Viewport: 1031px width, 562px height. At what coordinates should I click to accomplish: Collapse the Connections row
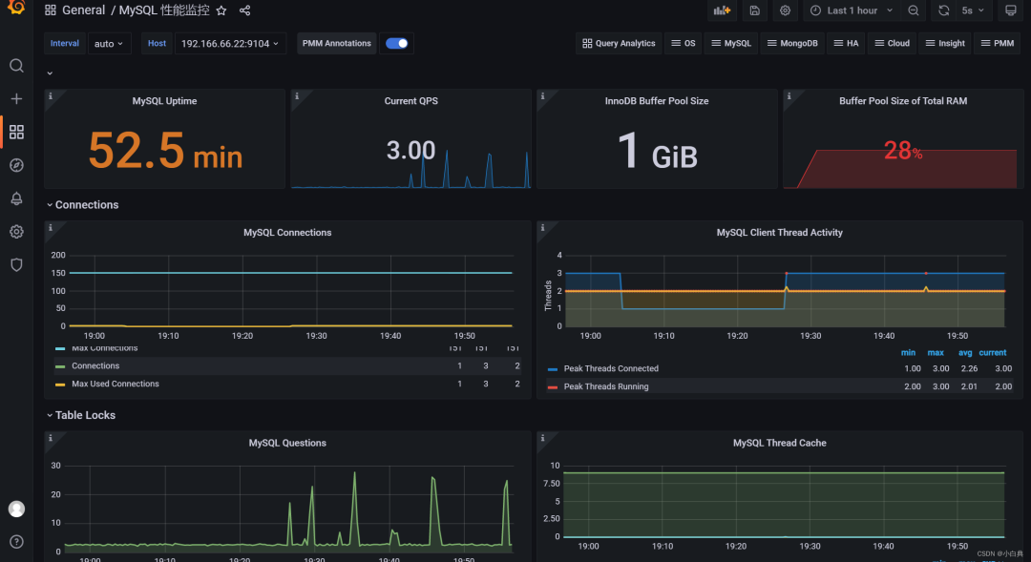[83, 205]
